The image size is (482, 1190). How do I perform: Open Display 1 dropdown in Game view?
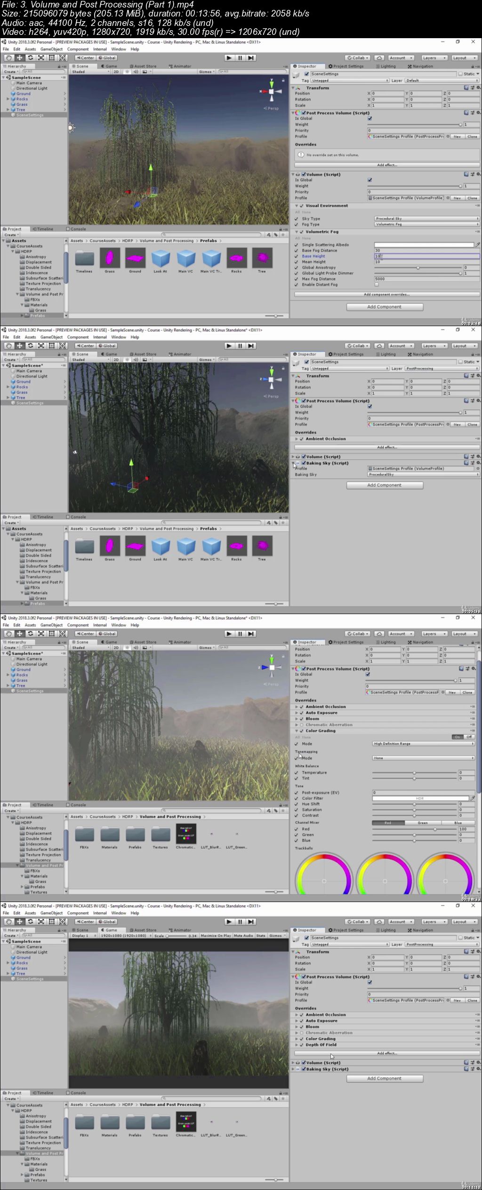pos(84,936)
